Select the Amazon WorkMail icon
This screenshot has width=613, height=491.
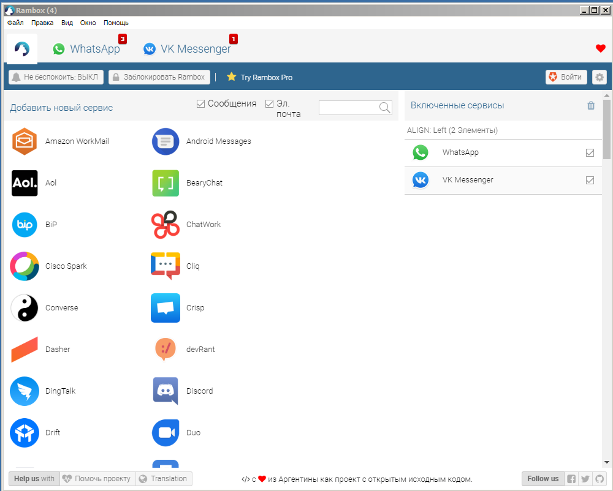(x=25, y=141)
